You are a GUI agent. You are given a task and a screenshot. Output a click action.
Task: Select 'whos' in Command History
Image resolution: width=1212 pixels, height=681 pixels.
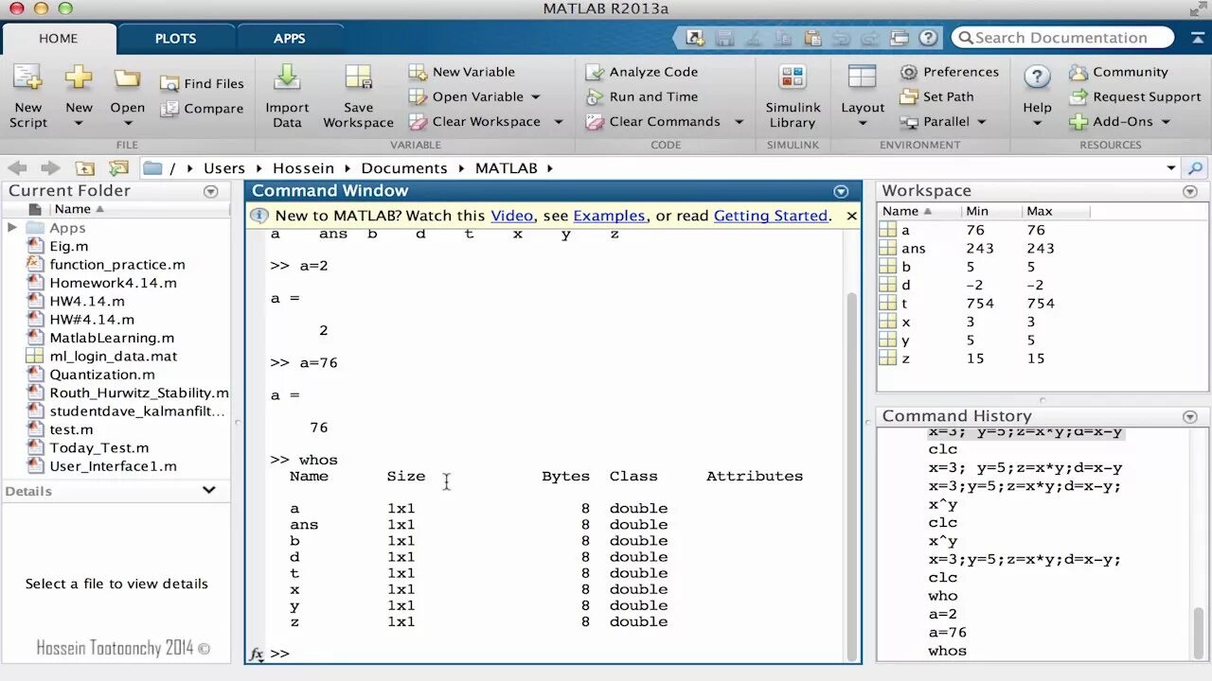pos(947,651)
